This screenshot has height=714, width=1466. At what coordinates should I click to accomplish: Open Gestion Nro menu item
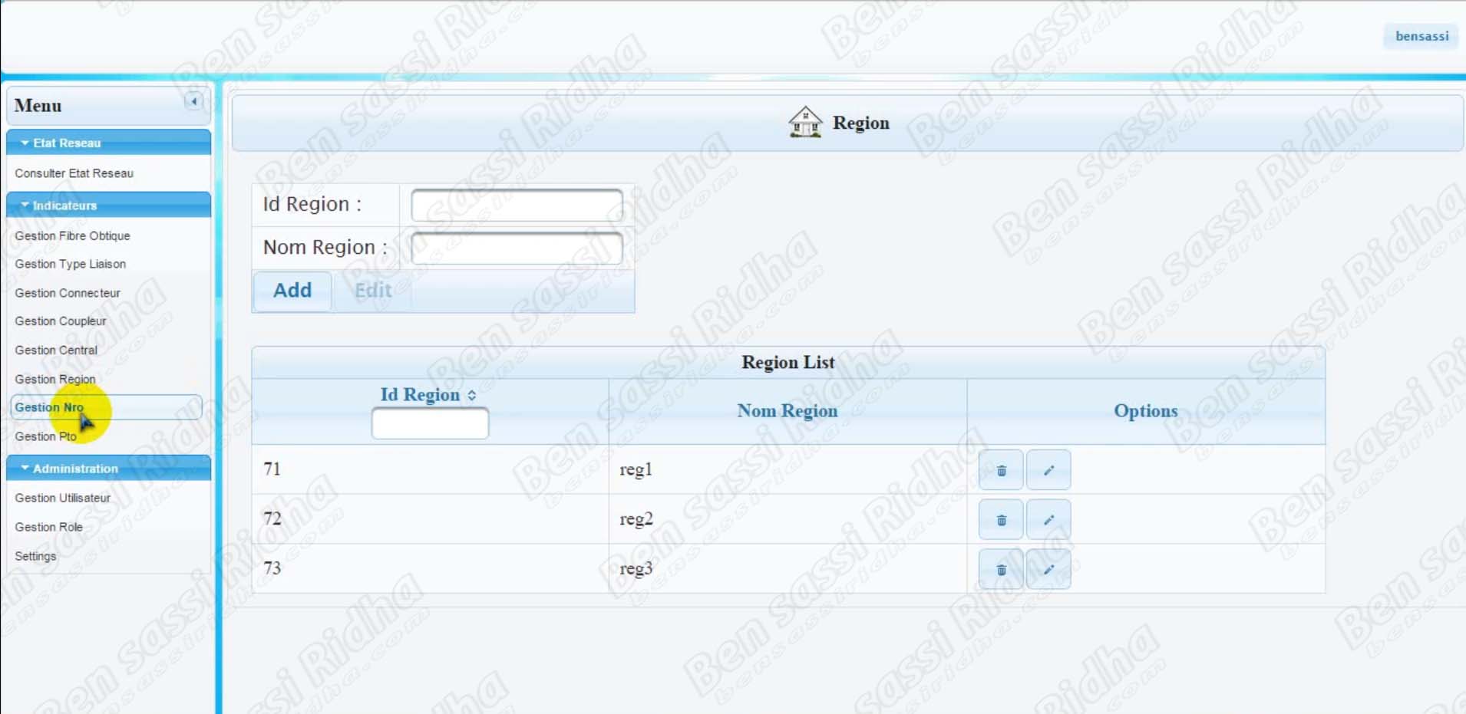[x=49, y=407]
